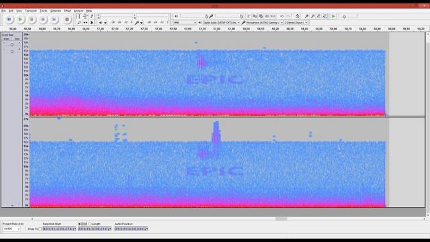
Task: Select the Draw (pencil) tool
Action: point(91,16)
